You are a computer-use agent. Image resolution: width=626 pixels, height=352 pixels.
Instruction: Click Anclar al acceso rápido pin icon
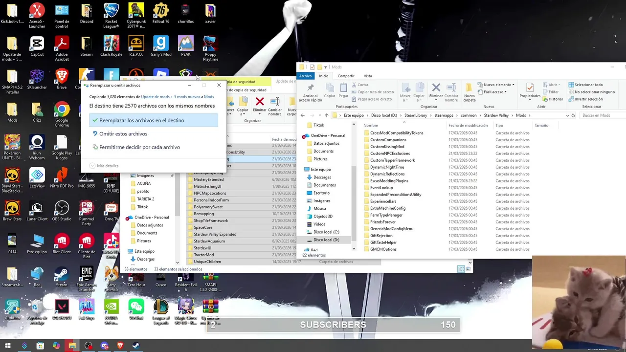click(x=310, y=88)
